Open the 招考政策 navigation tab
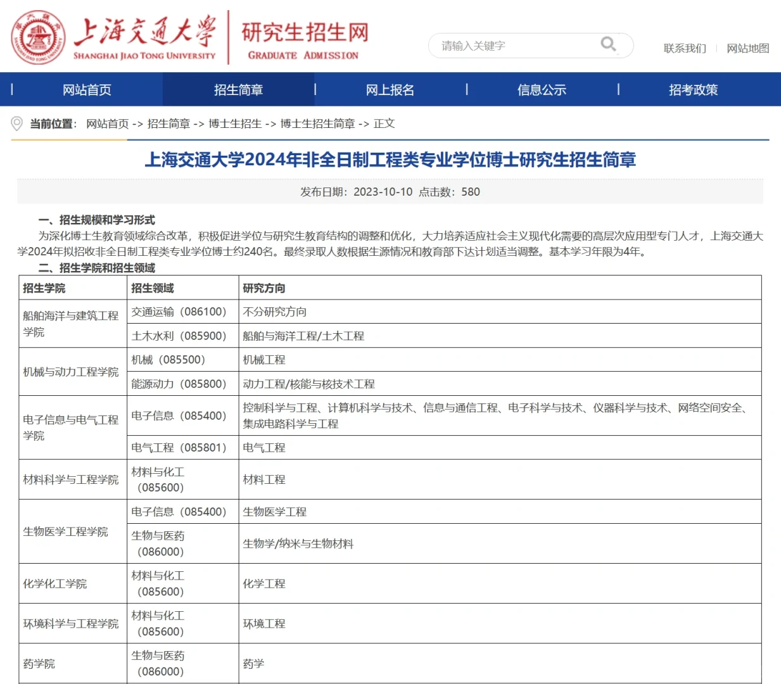 click(693, 90)
